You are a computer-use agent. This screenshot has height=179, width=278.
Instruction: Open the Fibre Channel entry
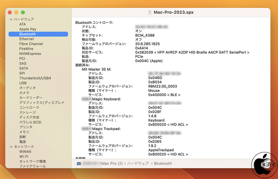coord(31,44)
